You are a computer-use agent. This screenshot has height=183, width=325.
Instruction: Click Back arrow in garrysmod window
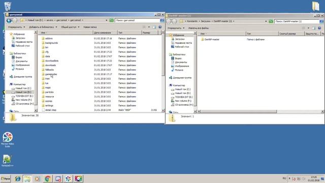(9, 20)
